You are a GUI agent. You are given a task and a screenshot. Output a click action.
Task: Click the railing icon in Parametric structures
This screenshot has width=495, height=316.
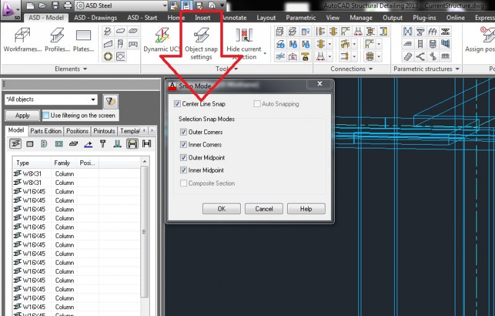445,57
